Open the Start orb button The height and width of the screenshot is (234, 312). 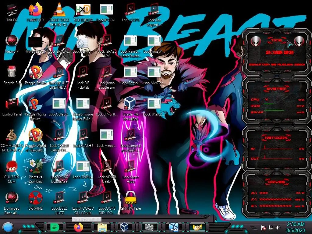click(8, 227)
